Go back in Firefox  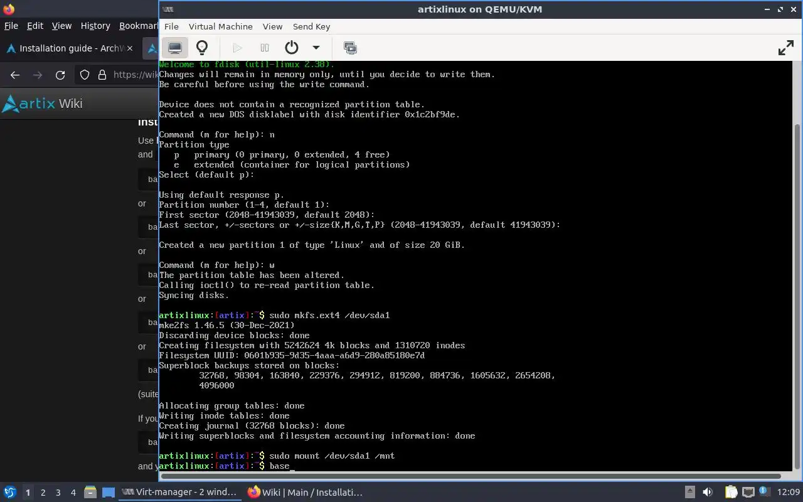15,75
